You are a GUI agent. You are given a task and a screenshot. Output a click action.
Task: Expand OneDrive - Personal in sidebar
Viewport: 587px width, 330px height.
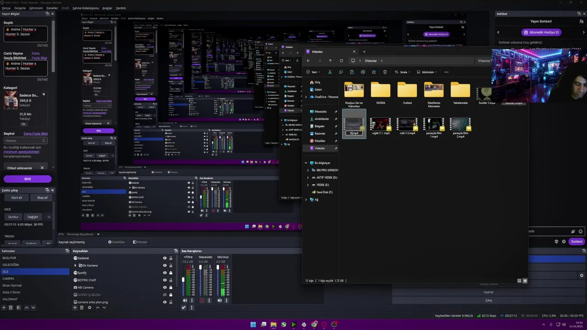(306, 97)
